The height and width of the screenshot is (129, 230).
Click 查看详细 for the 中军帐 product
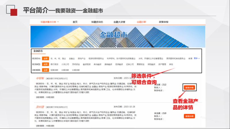pyautogui.click(x=189, y=87)
